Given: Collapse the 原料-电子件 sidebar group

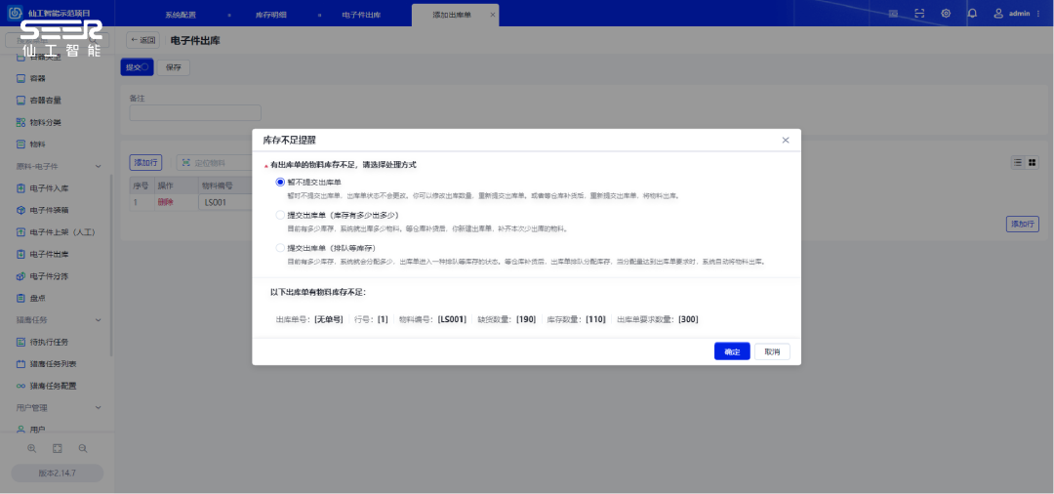Looking at the screenshot, I should click(x=98, y=166).
